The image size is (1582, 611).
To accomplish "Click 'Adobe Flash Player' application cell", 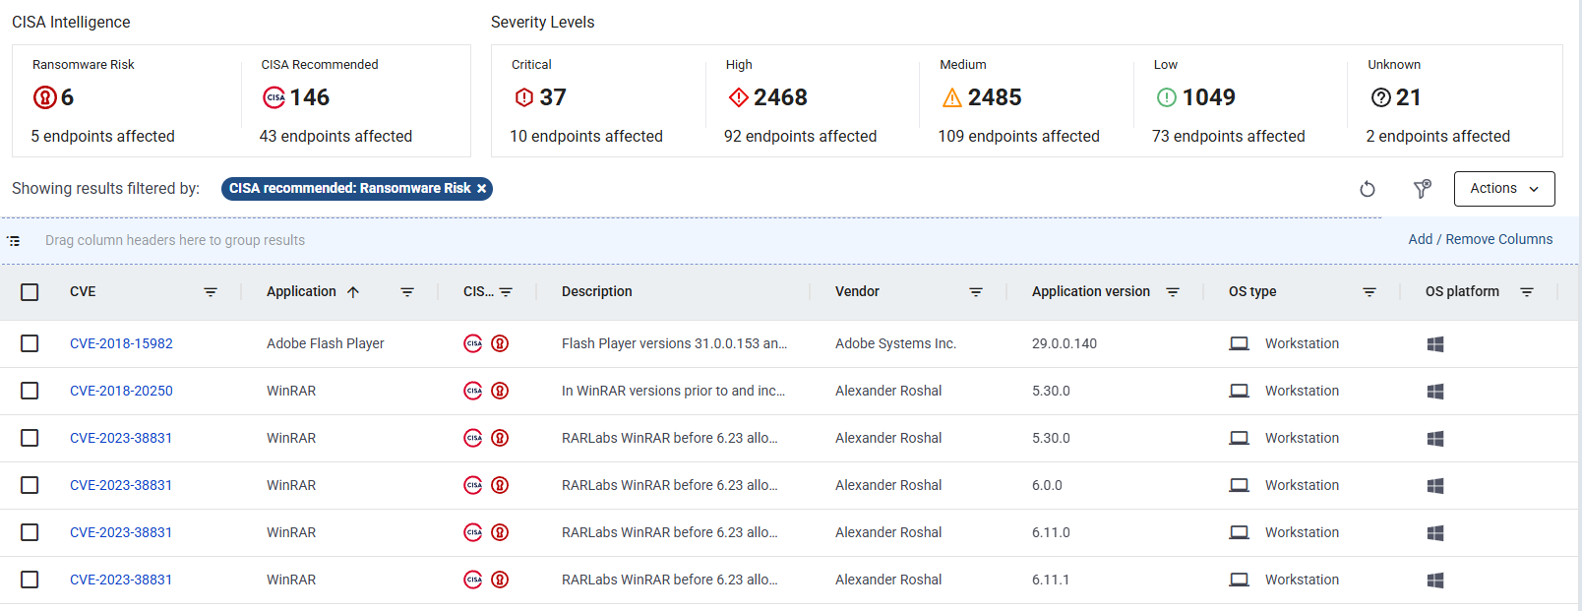I will point(326,343).
